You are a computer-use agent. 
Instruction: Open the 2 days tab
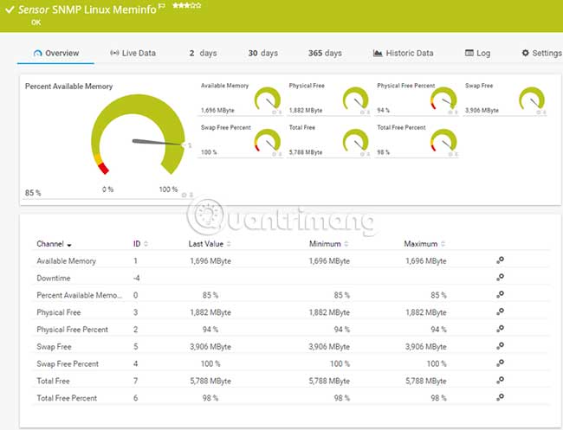203,53
